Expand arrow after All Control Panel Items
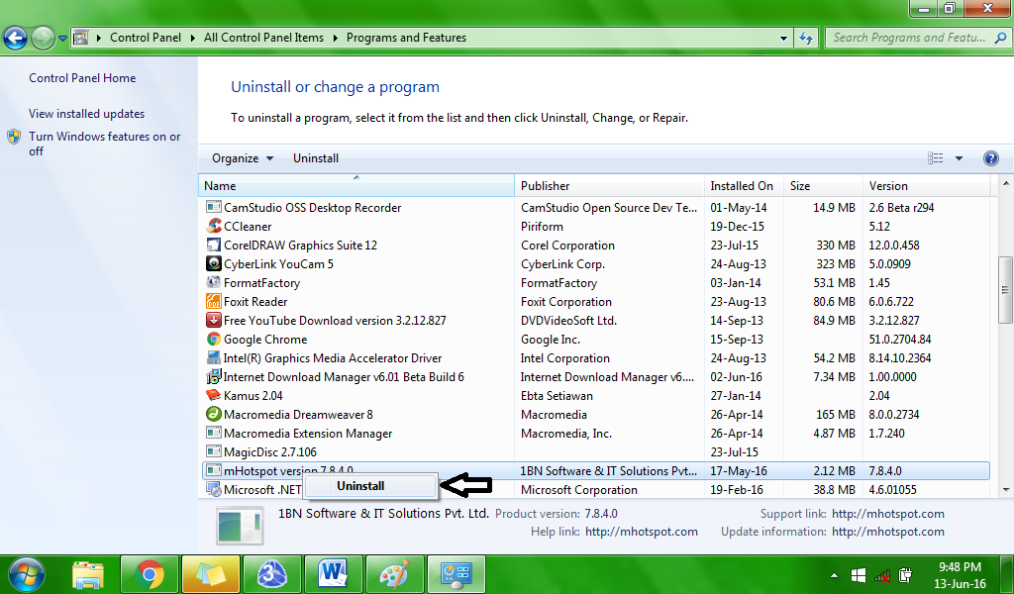1014x594 pixels. click(335, 39)
